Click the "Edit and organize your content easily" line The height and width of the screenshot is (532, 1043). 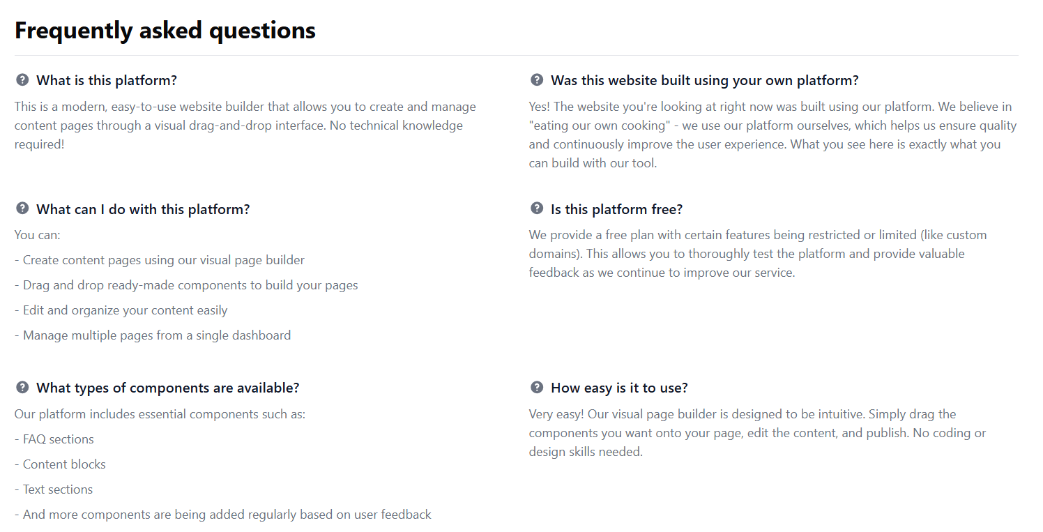click(x=121, y=310)
